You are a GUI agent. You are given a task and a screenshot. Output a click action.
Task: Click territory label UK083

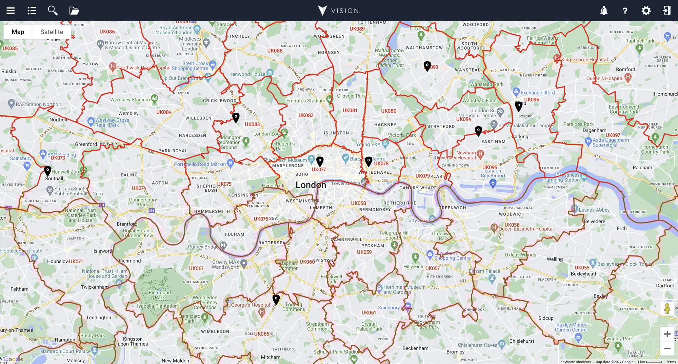point(252,124)
